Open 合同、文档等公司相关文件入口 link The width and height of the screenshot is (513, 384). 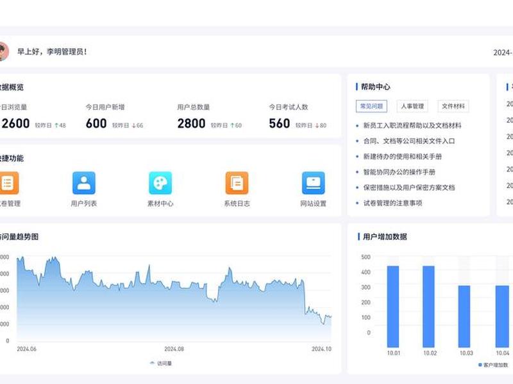[x=409, y=141]
